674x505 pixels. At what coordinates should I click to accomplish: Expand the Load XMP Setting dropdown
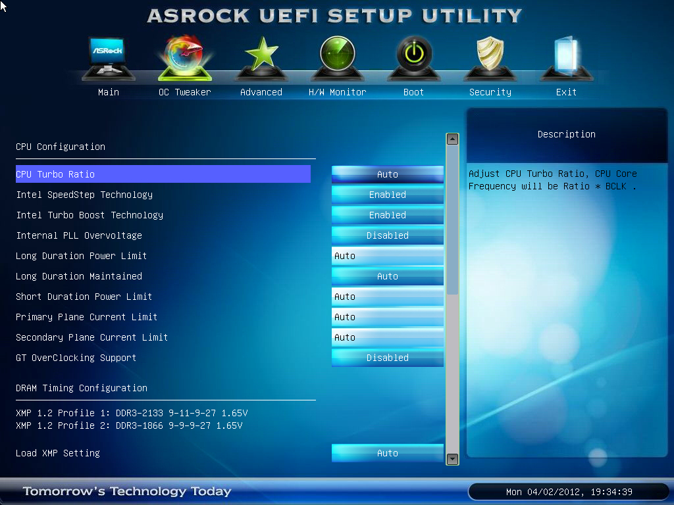point(387,453)
